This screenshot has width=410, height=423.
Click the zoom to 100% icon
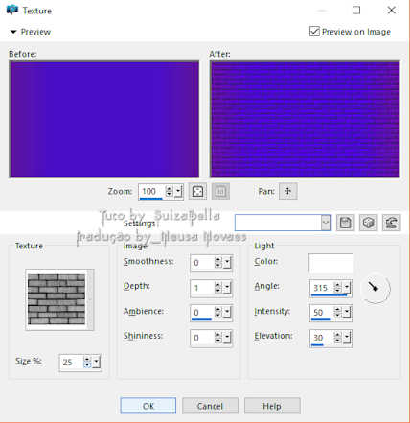point(220,191)
